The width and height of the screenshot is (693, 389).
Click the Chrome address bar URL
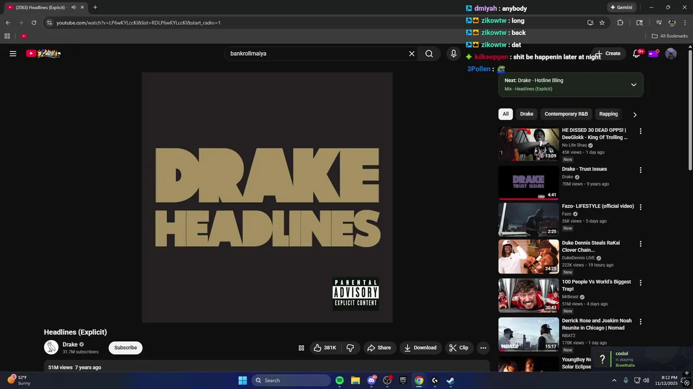pyautogui.click(x=138, y=23)
